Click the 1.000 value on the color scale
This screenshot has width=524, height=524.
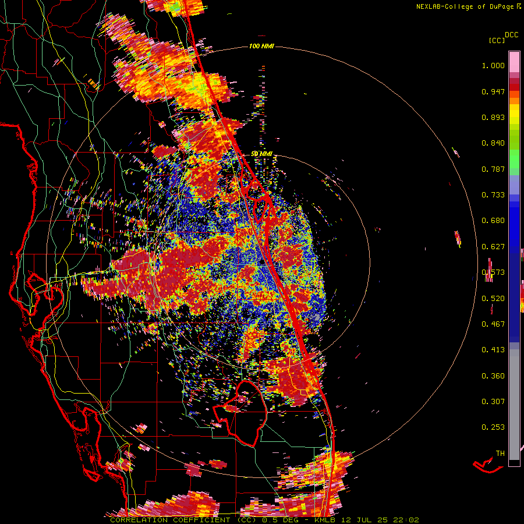coord(493,65)
